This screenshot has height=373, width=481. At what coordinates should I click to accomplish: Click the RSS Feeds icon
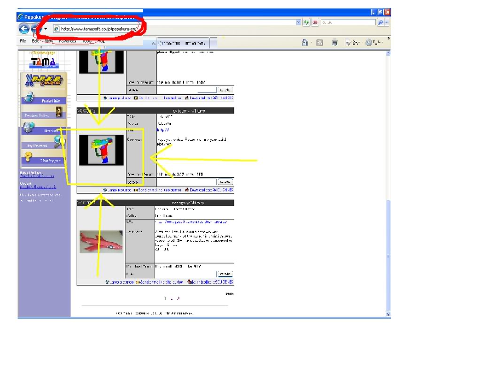pyautogui.click(x=319, y=43)
